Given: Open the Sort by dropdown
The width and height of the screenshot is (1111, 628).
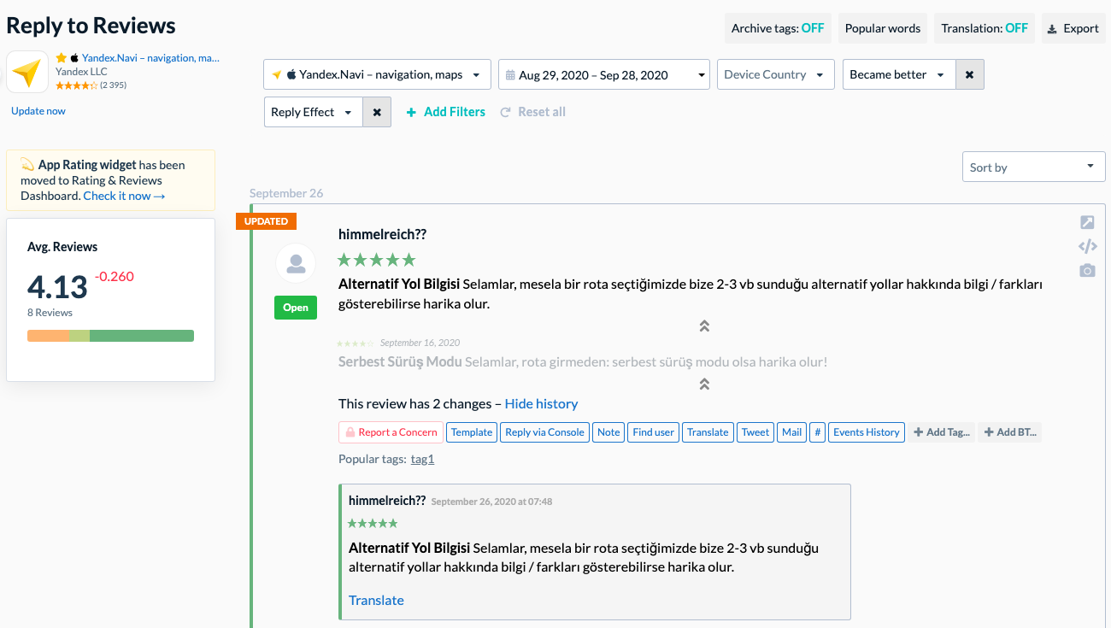Looking at the screenshot, I should (1034, 167).
